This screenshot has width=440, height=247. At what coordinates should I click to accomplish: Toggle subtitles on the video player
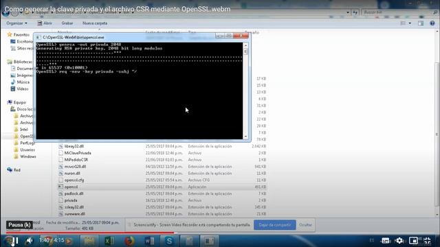(x=386, y=241)
